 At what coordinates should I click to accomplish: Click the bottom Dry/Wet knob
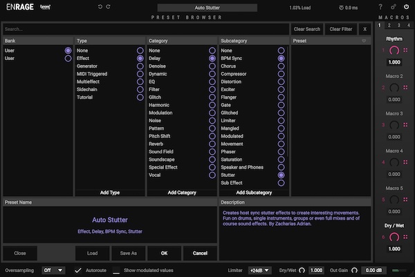302,270
